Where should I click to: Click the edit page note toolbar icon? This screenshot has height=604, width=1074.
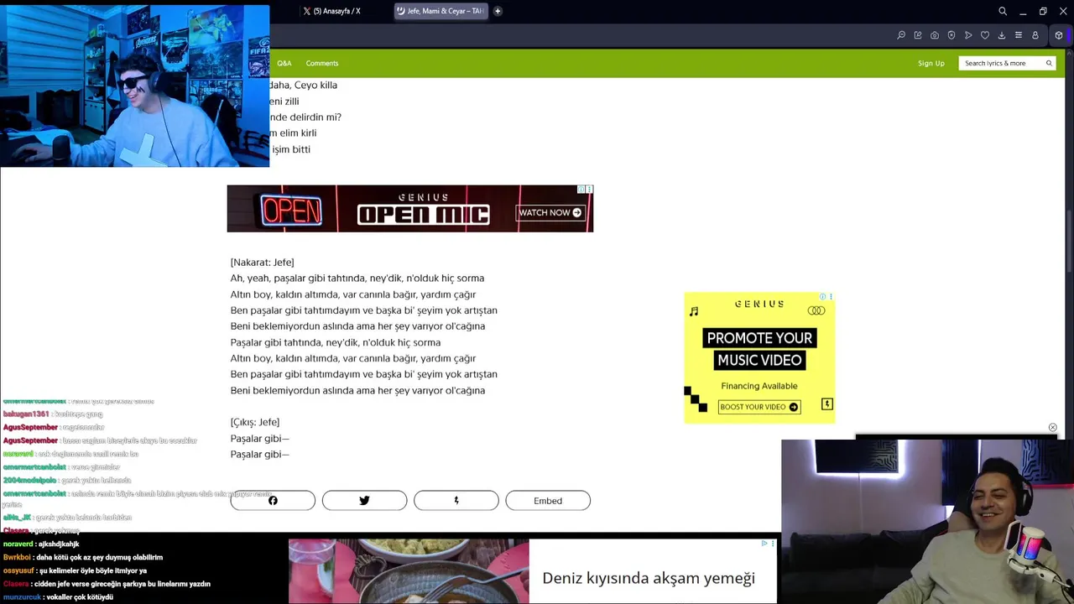tap(918, 35)
